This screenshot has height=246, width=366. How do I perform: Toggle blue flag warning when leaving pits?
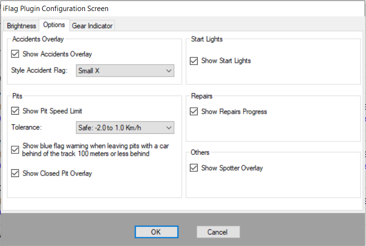15,150
